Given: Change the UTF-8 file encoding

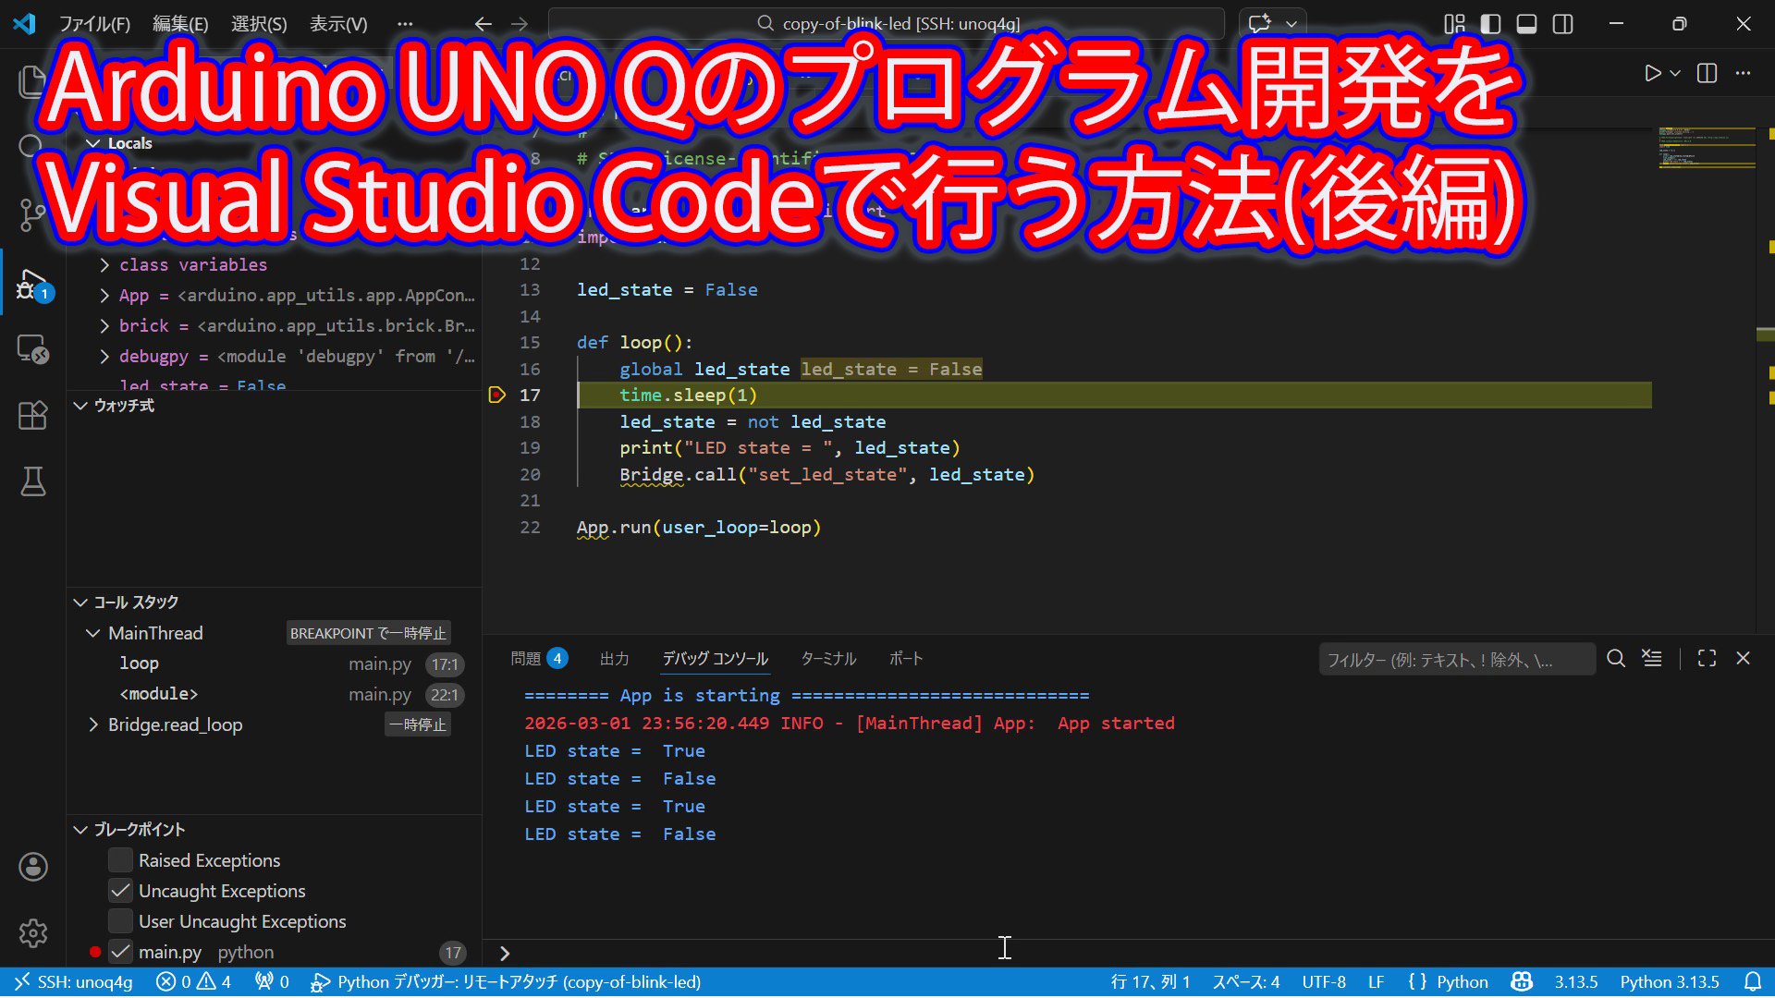Looking at the screenshot, I should click(1324, 981).
